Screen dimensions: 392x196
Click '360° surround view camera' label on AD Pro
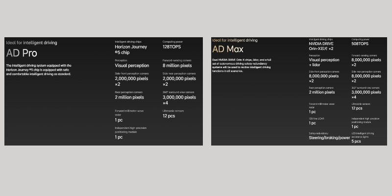click(178, 92)
